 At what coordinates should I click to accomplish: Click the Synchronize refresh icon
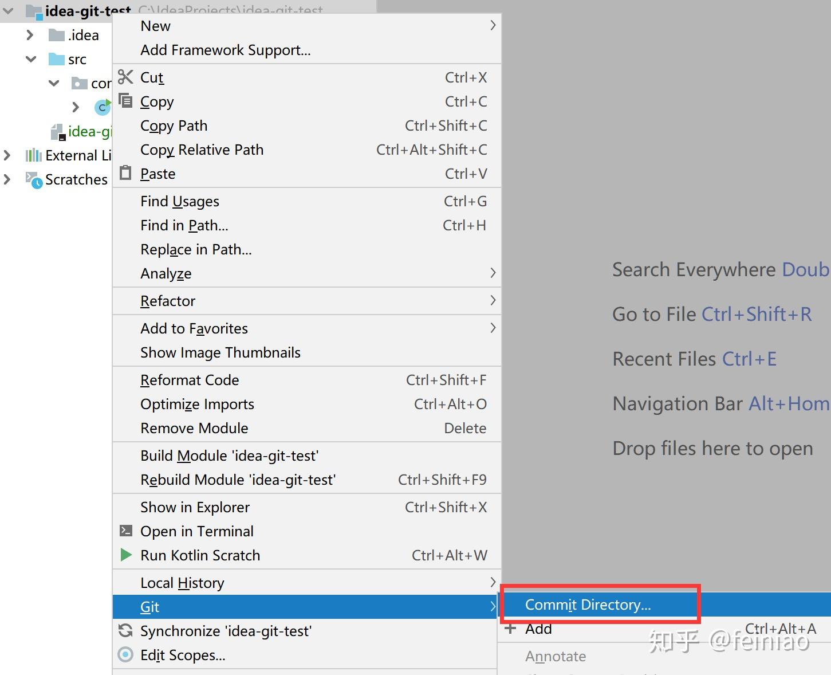125,630
